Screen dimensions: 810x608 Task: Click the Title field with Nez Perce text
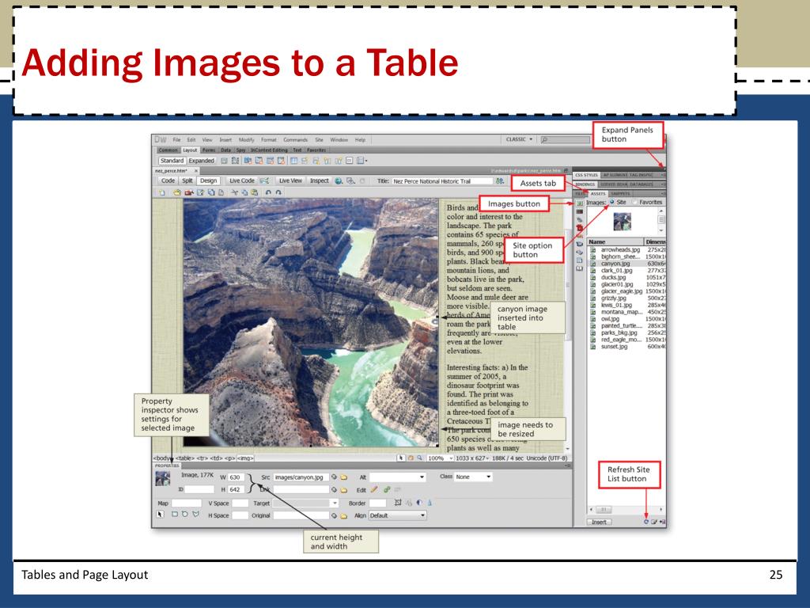click(x=442, y=181)
